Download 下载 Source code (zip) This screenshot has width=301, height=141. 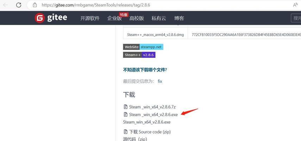click(150, 132)
